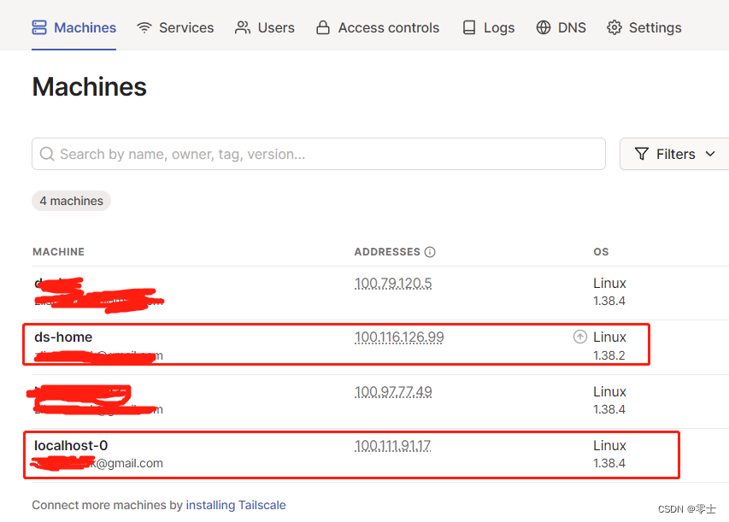Image resolution: width=729 pixels, height=522 pixels.
Task: Focus the machine search field
Action: [319, 154]
